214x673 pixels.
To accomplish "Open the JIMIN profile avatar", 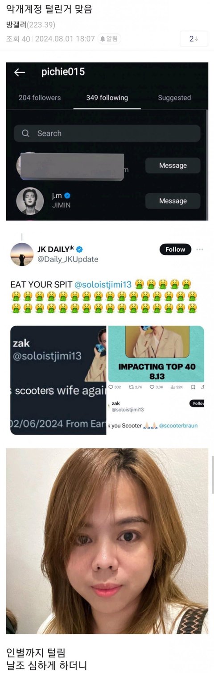I will (x=30, y=201).
